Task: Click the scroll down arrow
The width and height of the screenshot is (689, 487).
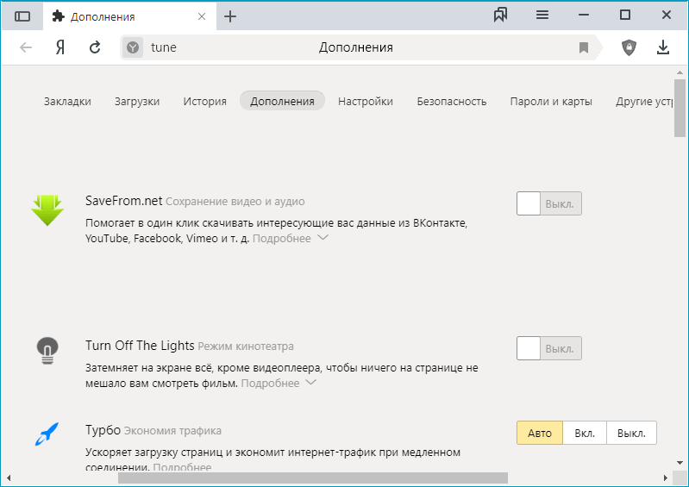Action: [680, 463]
